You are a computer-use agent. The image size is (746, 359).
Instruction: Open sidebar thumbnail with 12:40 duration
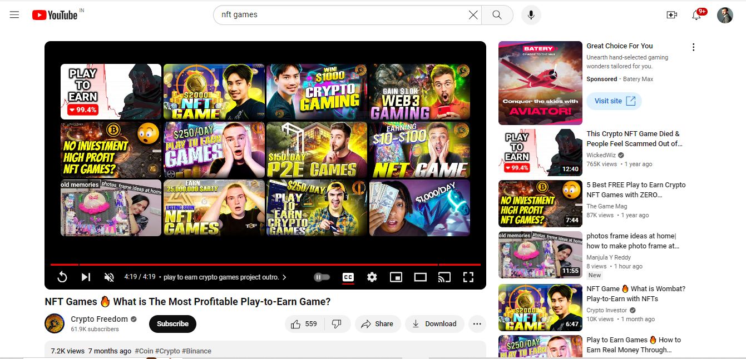(x=540, y=152)
